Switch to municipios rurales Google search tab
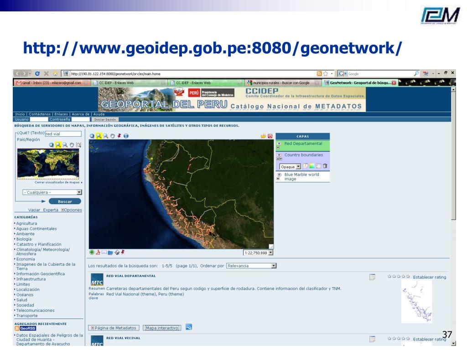467x350 pixels. [281, 83]
